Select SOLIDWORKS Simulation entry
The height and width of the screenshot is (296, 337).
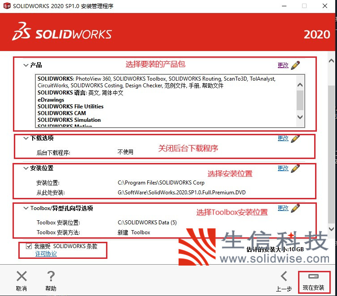point(69,120)
